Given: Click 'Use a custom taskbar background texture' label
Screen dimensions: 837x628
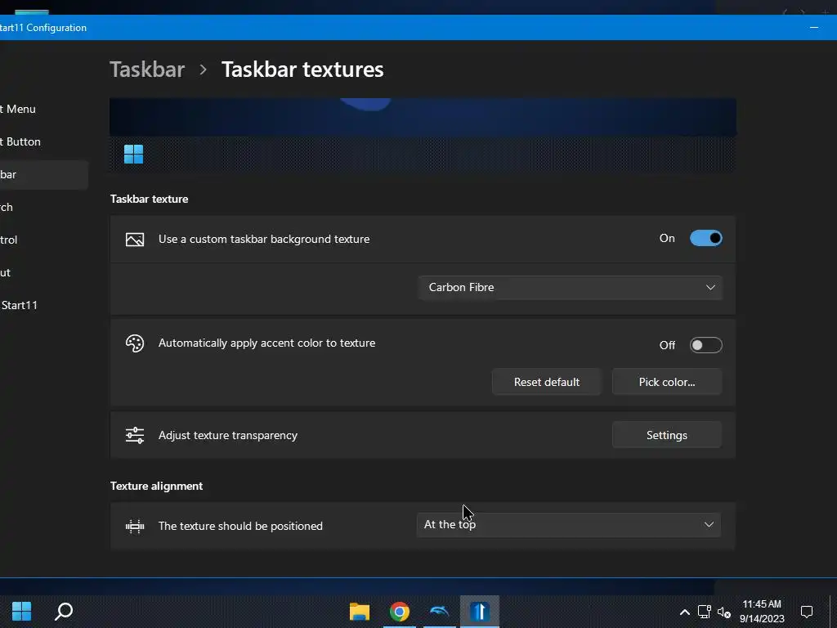Looking at the screenshot, I should 264,240.
